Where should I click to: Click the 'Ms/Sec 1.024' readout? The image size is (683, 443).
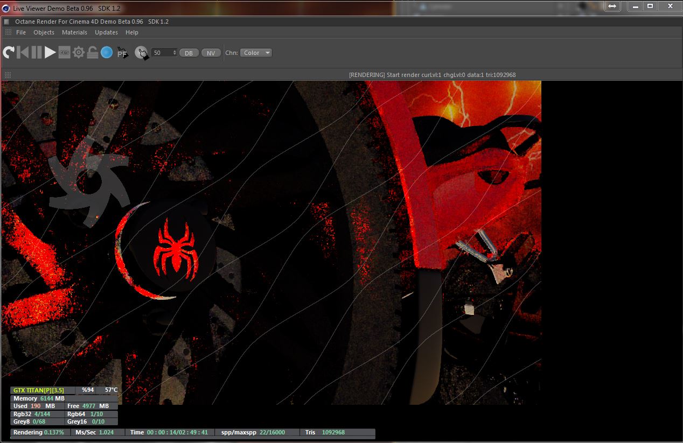point(95,432)
